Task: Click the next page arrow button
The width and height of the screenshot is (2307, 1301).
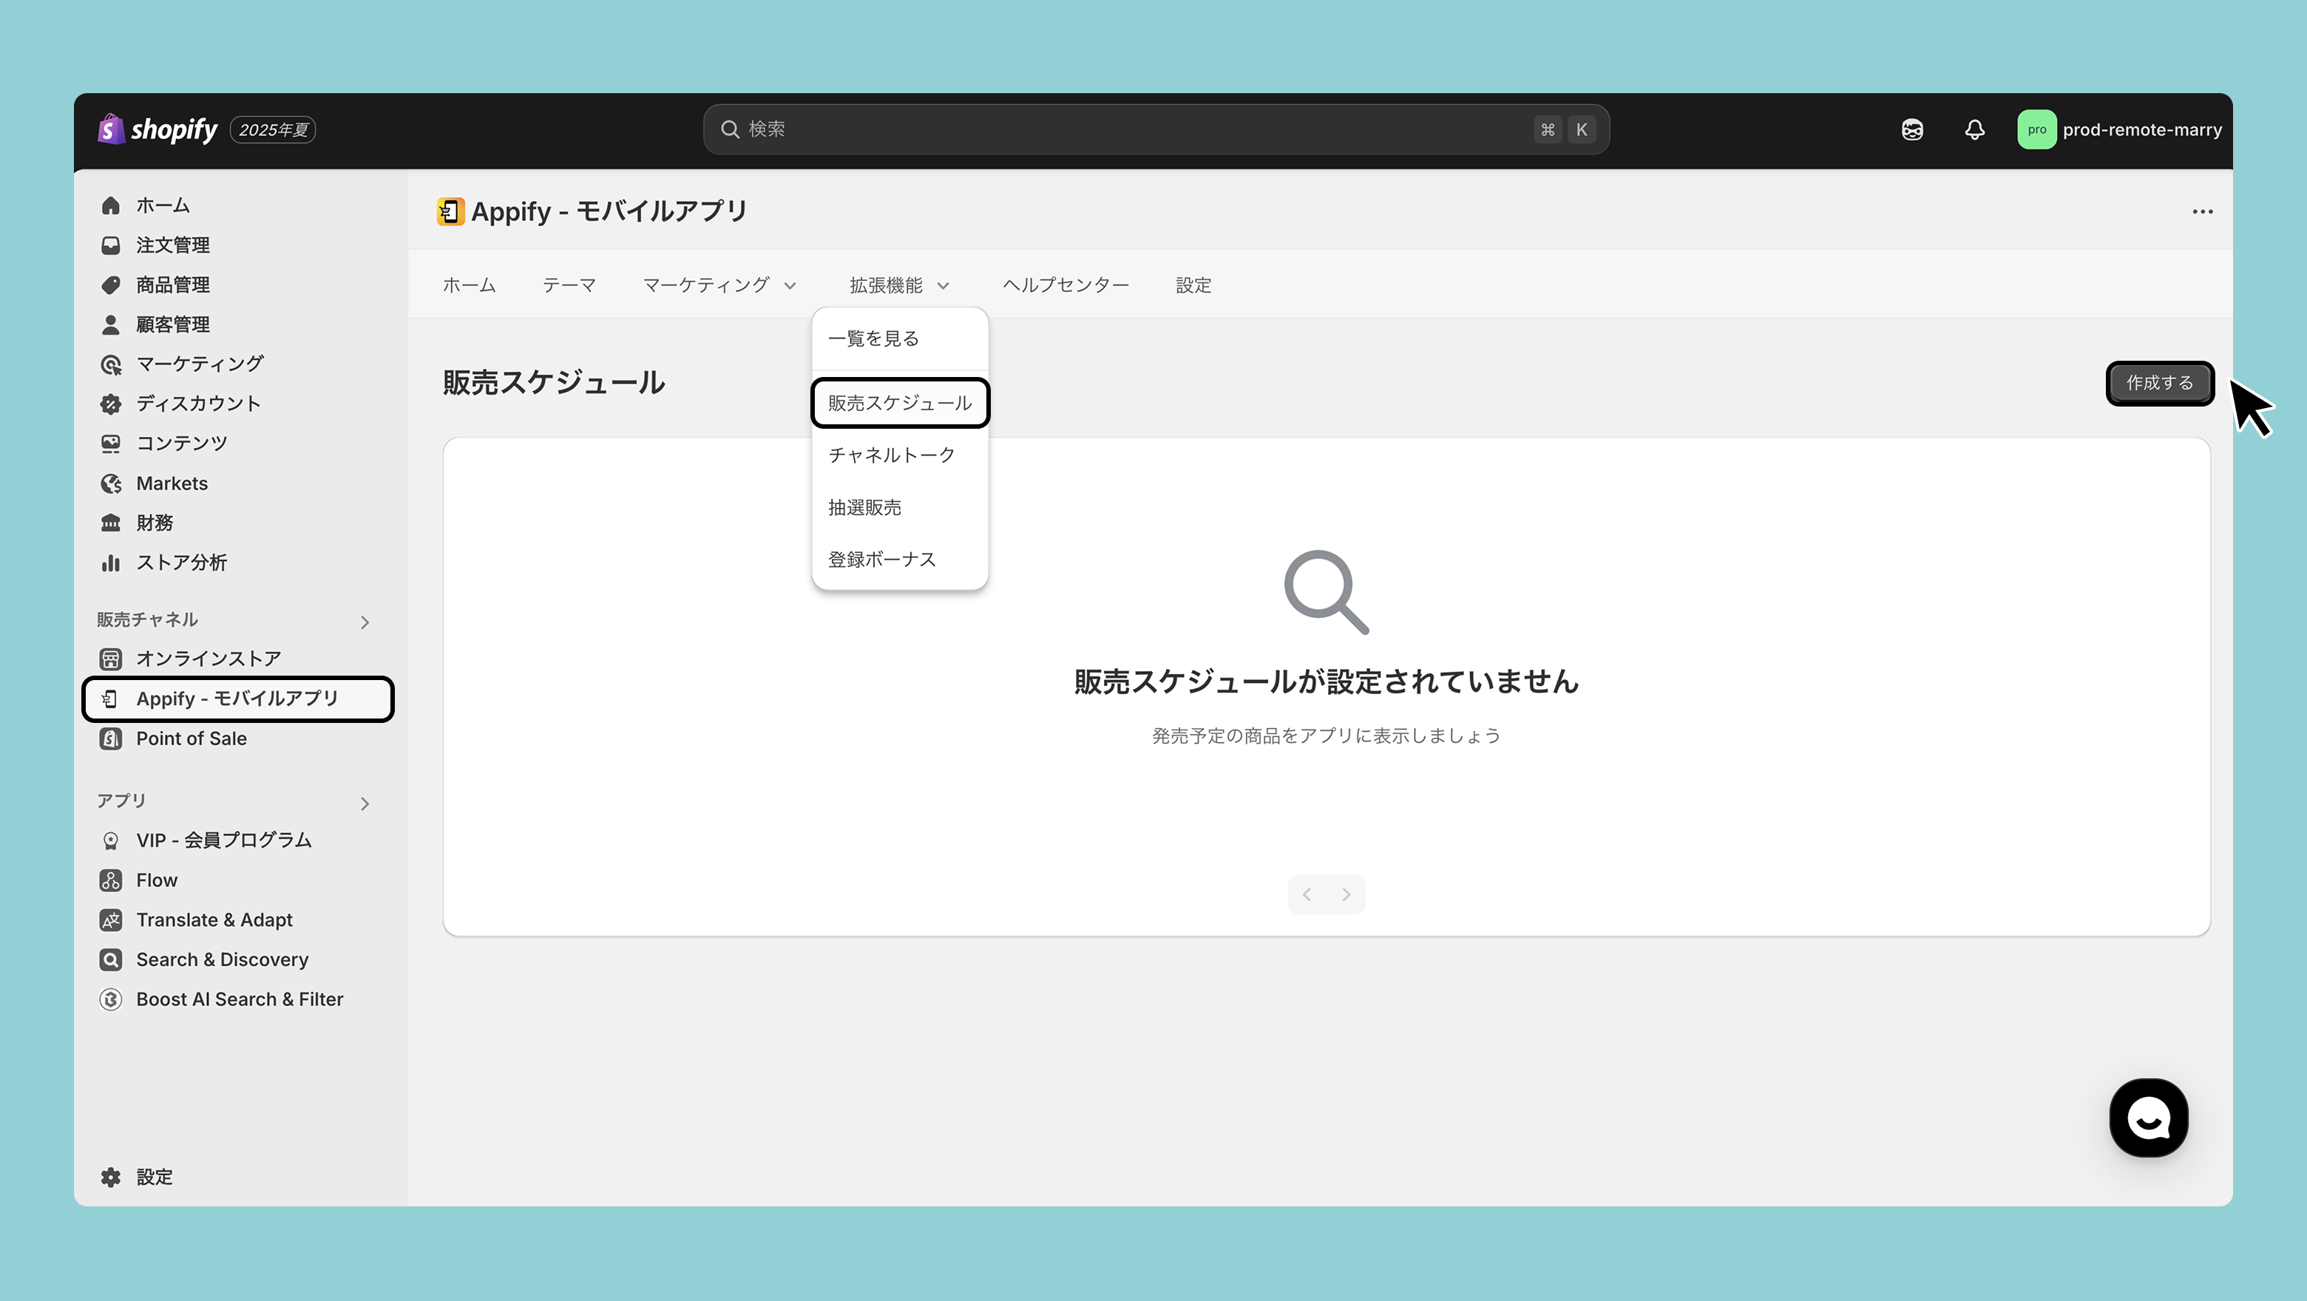Action: pyautogui.click(x=1345, y=894)
